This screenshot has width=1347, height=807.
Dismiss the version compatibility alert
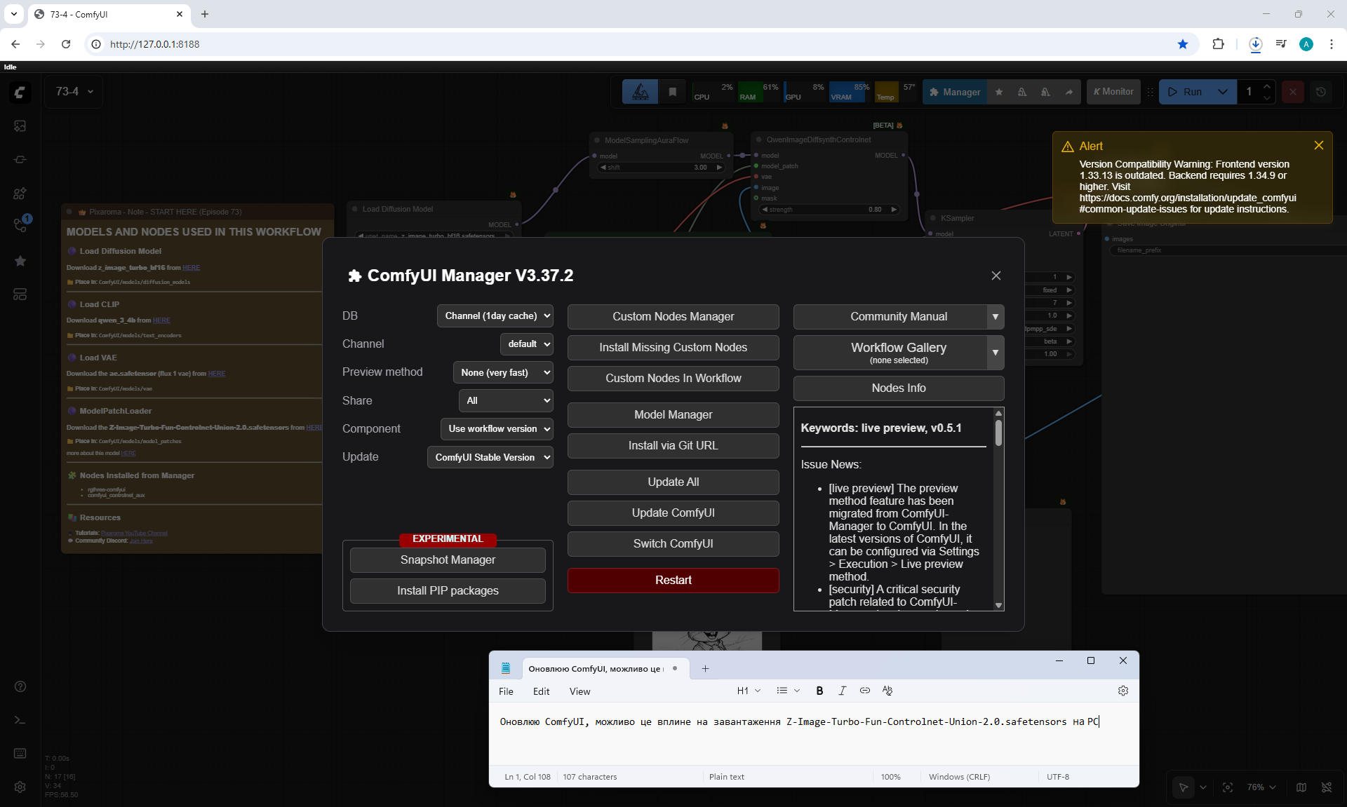(x=1318, y=145)
